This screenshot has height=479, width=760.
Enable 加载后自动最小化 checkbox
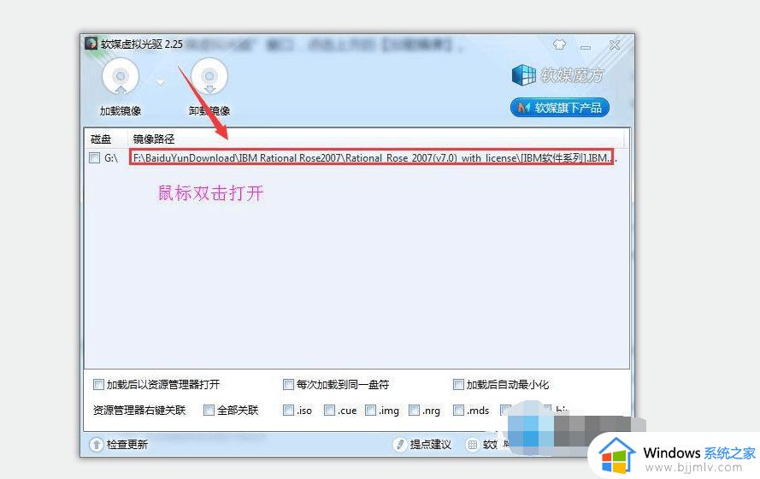coord(458,384)
